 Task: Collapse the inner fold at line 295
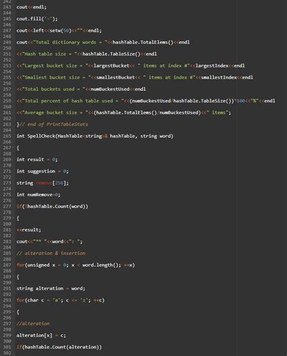click(13, 312)
